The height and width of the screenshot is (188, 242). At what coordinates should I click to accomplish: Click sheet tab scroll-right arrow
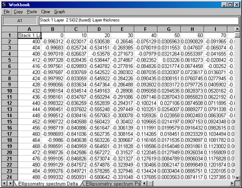10,183
